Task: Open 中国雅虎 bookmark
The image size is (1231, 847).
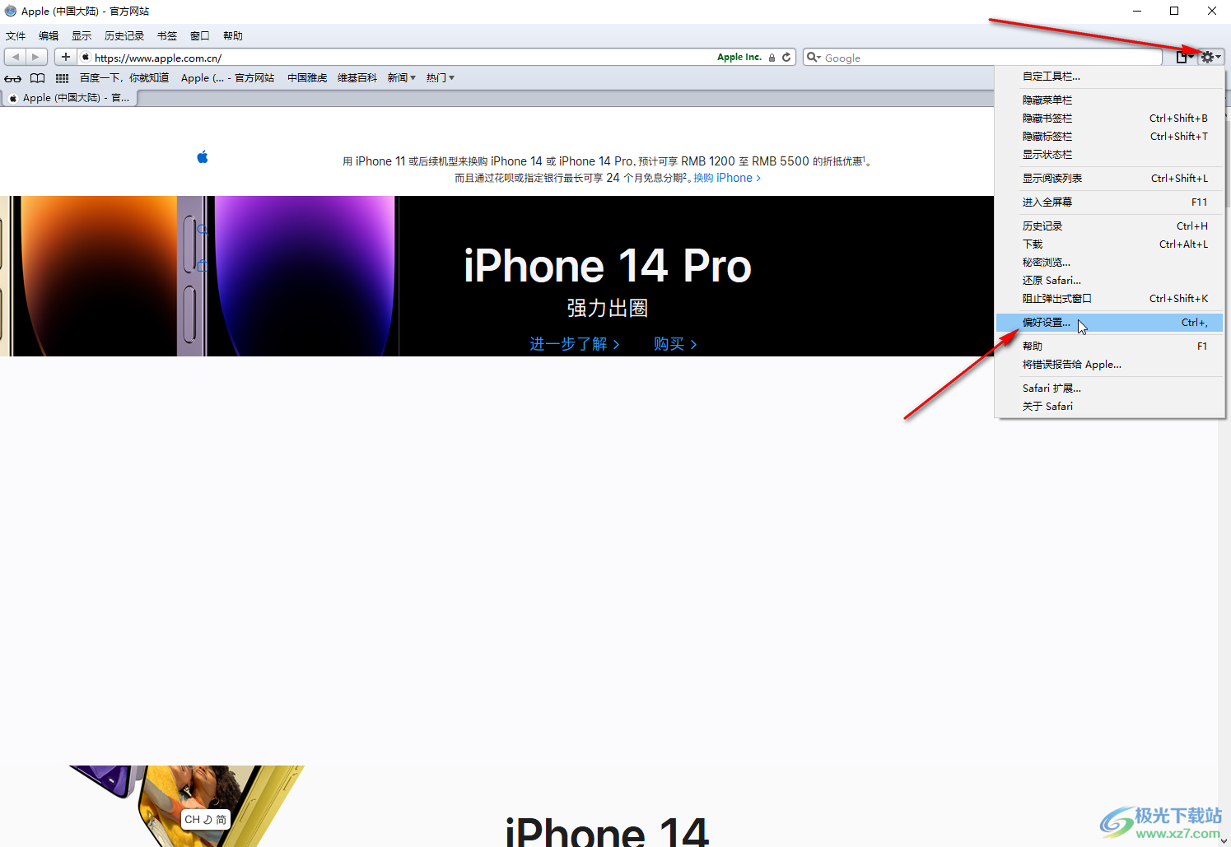Action: pos(307,78)
